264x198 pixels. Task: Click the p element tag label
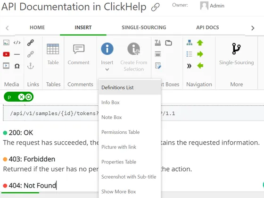click(x=9, y=97)
